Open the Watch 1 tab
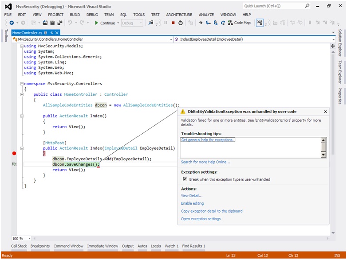The image size is (347, 260). coord(172,246)
